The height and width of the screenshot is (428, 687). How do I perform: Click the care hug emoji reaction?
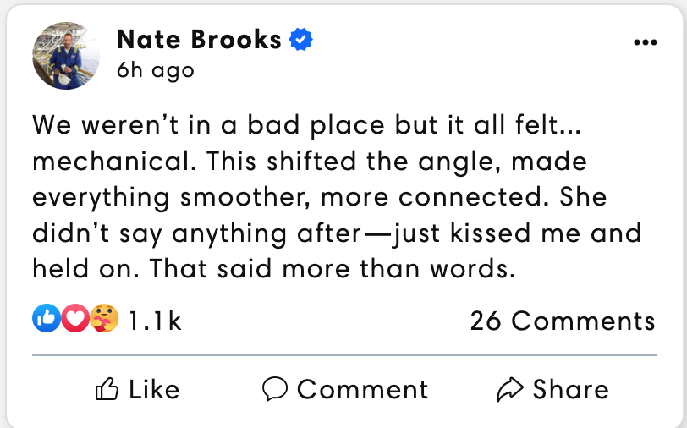(105, 320)
